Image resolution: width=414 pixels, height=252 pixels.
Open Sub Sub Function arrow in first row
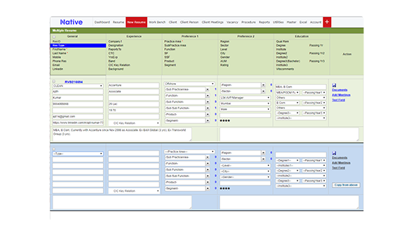pyautogui.click(x=208, y=108)
